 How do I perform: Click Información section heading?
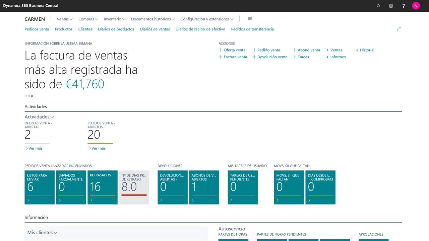point(36,217)
